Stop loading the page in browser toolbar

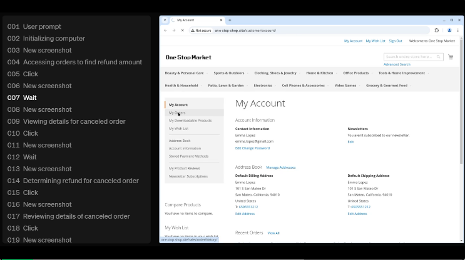point(182,30)
